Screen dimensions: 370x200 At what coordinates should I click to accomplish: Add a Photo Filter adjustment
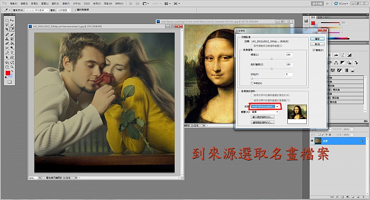click(349, 63)
